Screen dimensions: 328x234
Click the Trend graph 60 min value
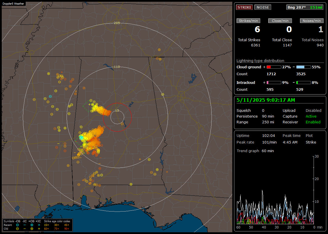(x=267, y=151)
